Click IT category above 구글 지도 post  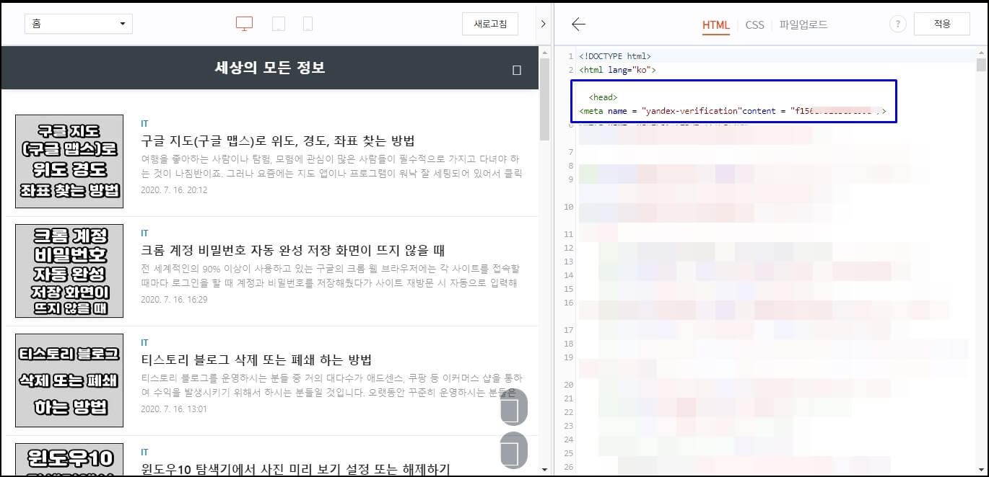pyautogui.click(x=144, y=124)
